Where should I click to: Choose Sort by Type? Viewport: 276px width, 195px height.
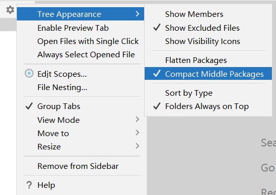pyautogui.click(x=208, y=93)
